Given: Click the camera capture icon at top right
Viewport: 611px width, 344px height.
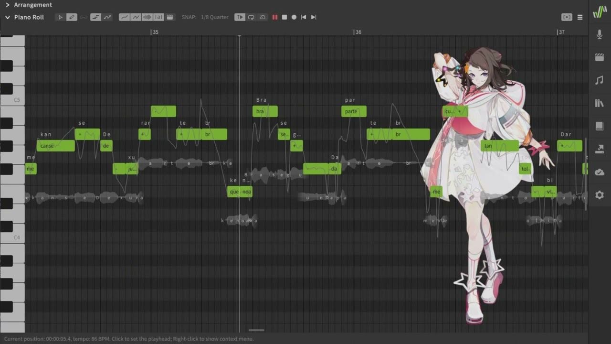Looking at the screenshot, I should [x=567, y=17].
